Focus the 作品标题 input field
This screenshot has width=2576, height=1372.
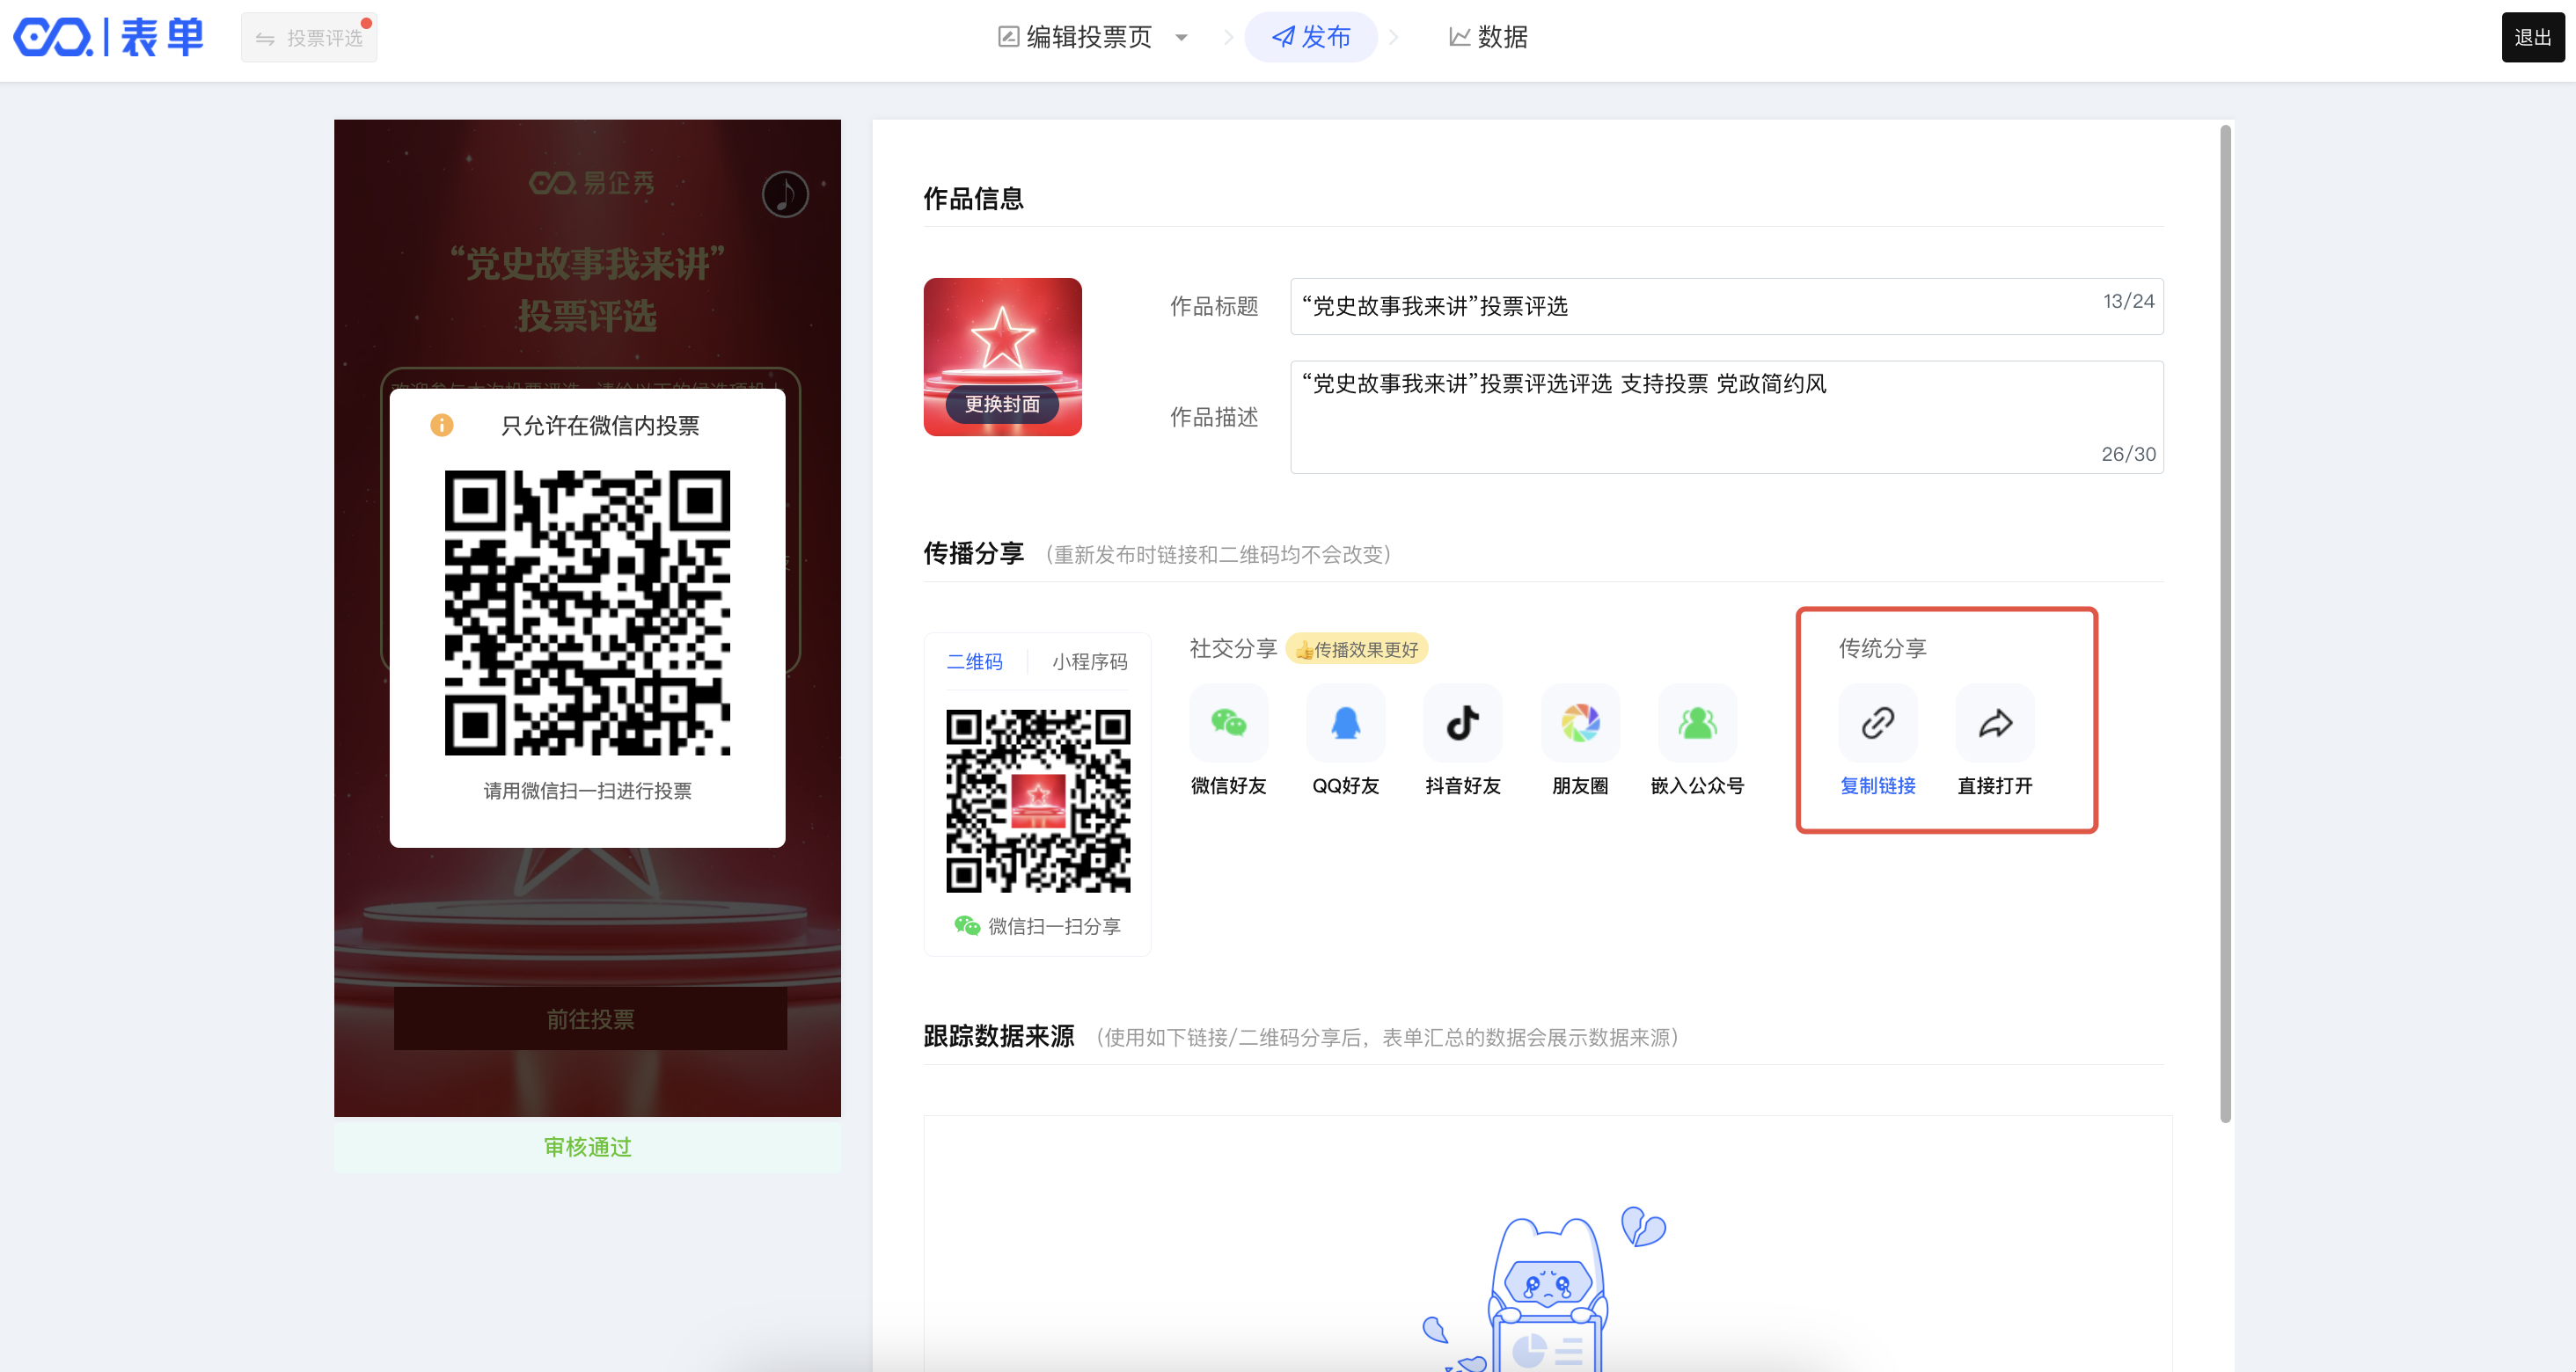point(1726,306)
